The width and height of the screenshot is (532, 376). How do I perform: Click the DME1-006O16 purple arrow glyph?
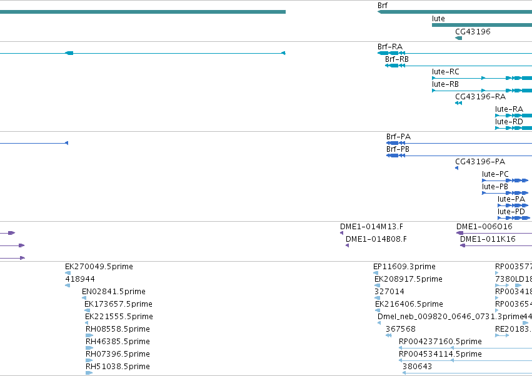[x=459, y=233]
